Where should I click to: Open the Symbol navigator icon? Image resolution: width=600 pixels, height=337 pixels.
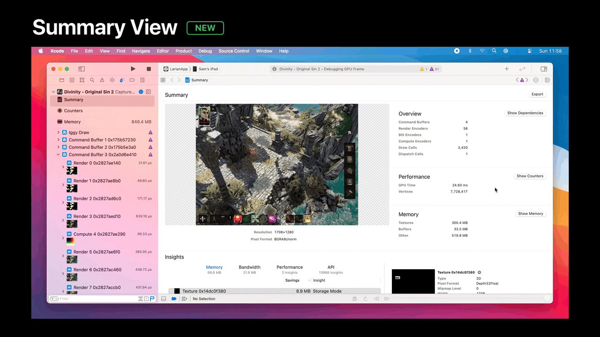(82, 80)
